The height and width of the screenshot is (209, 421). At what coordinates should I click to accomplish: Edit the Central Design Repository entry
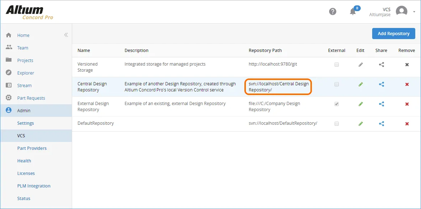tap(361, 84)
